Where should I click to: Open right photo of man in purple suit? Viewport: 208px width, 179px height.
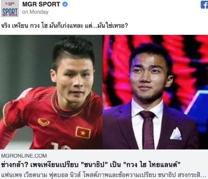pyautogui.click(x=155, y=92)
